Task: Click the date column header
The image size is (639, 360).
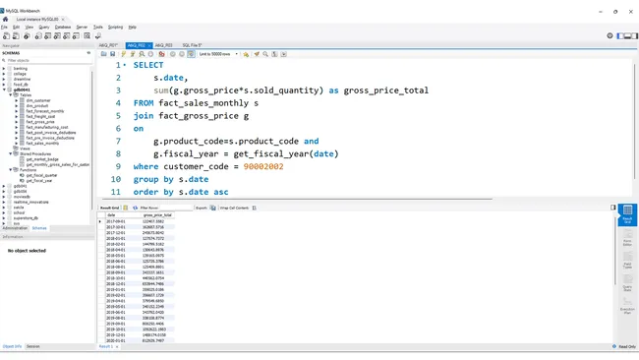Action: [x=123, y=214]
